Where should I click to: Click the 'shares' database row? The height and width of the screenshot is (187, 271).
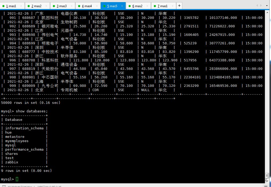click(x=11, y=154)
